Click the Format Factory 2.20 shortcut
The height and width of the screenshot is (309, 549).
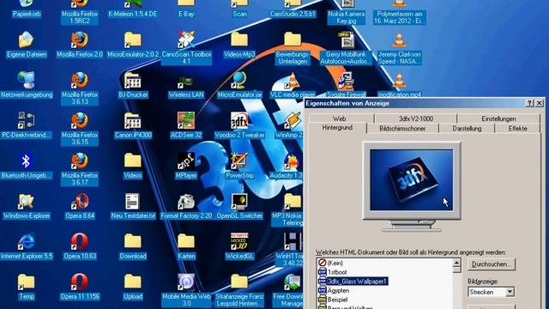tap(186, 206)
